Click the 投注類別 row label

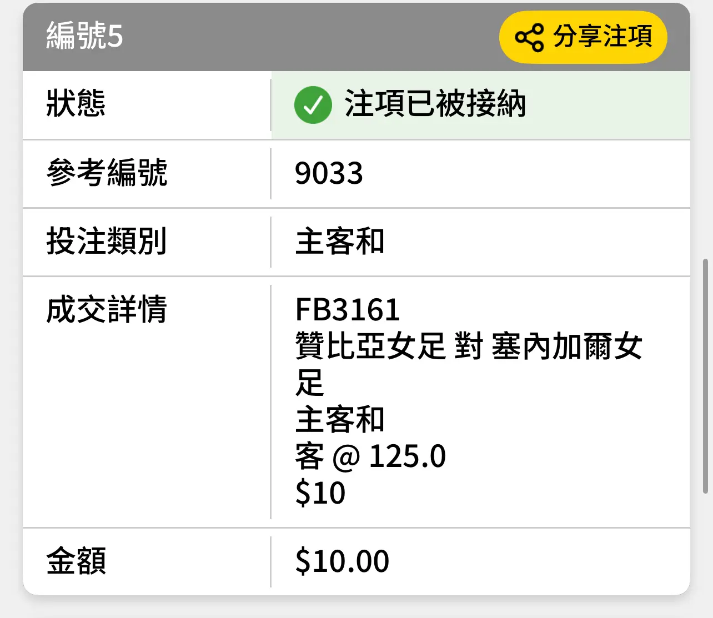click(x=107, y=241)
